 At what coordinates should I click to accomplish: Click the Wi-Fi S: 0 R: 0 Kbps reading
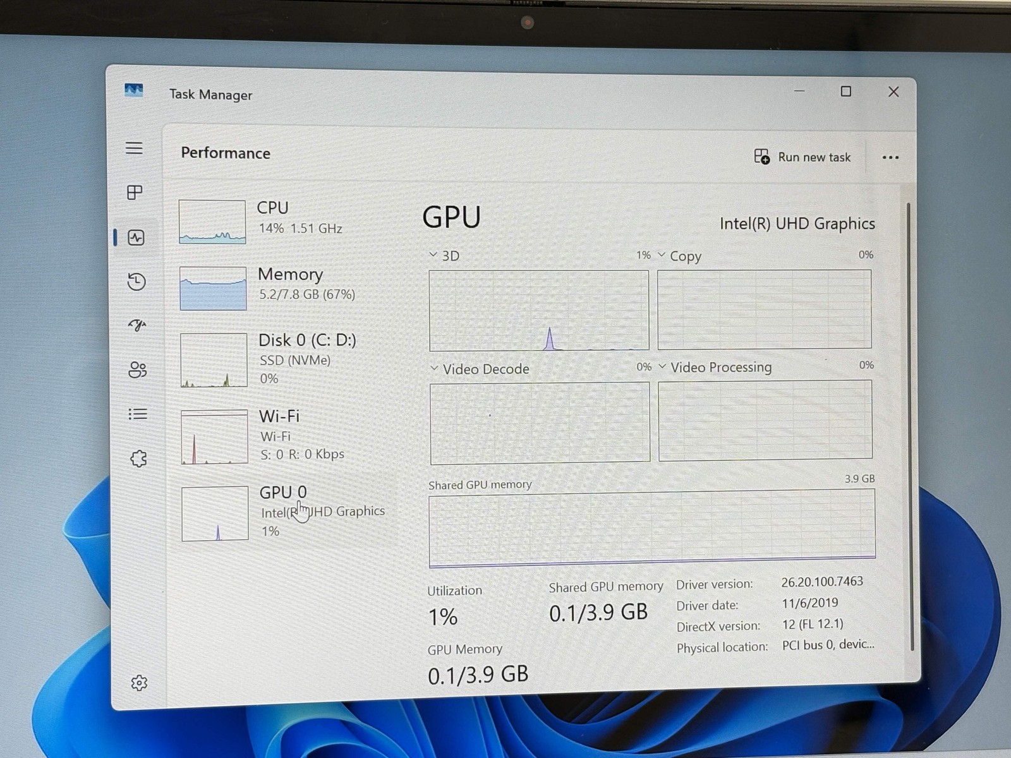(x=303, y=454)
